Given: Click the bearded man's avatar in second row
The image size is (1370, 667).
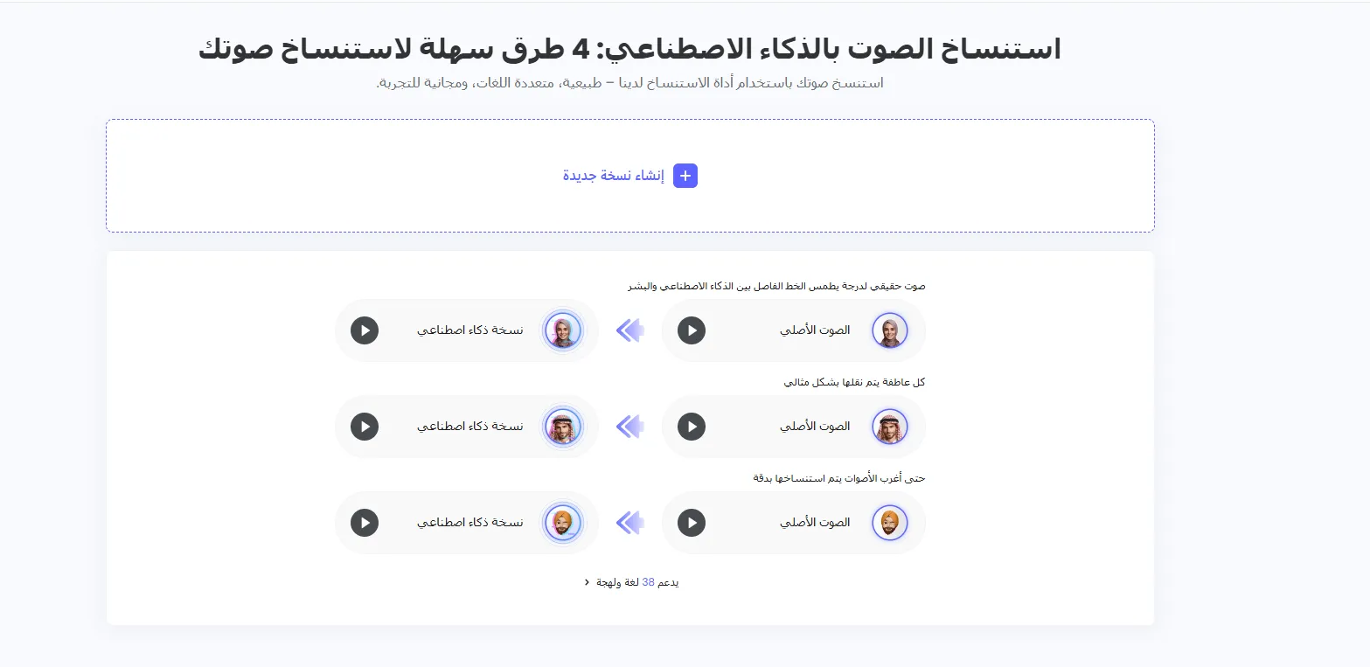Looking at the screenshot, I should click(889, 427).
